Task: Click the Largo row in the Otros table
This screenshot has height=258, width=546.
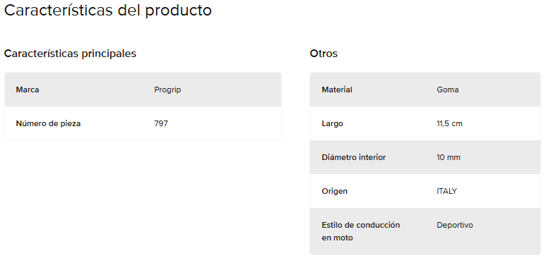Action: pos(425,123)
